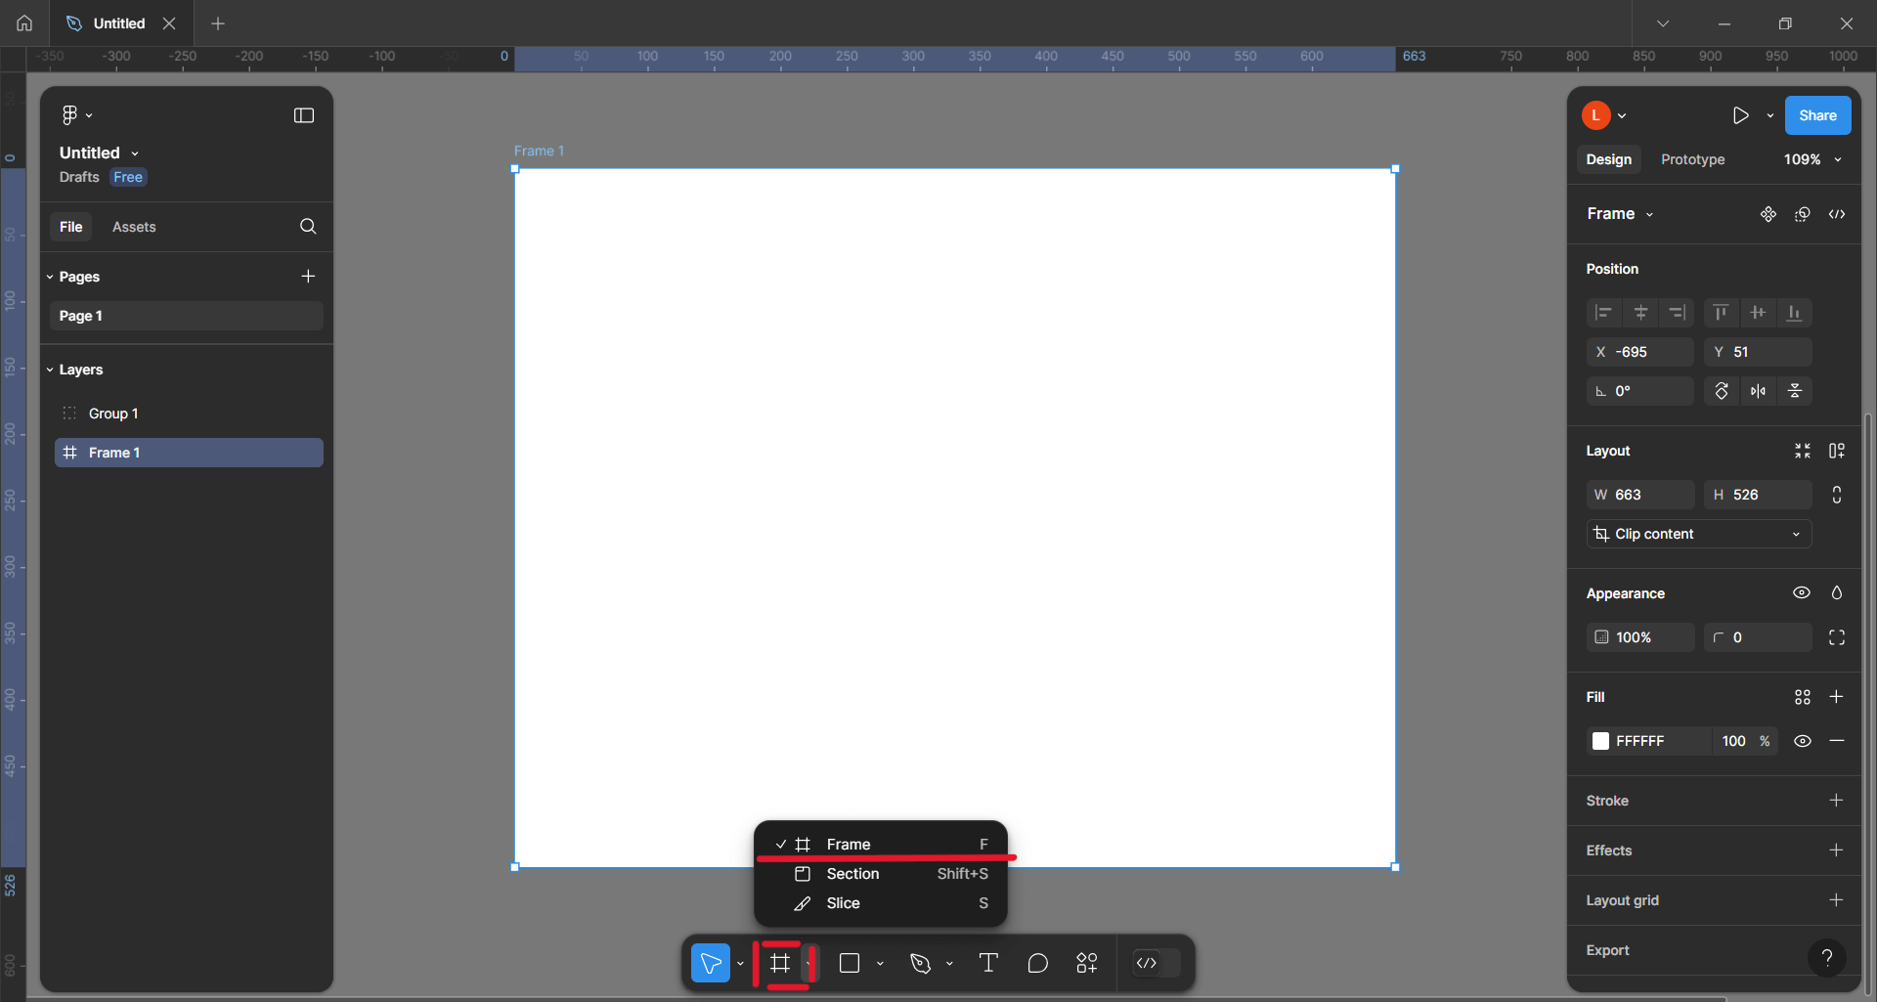1877x1002 pixels.
Task: Align bottom in Position section
Action: 1795,313
